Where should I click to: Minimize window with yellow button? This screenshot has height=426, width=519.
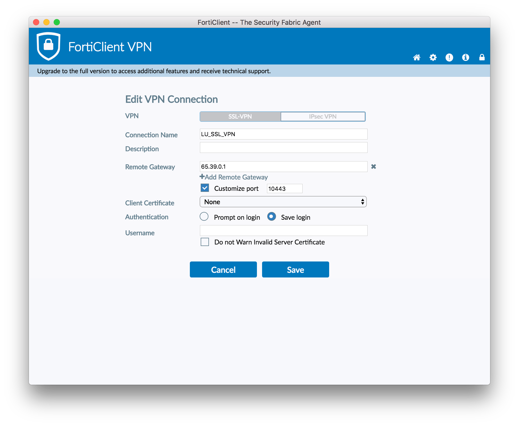click(x=46, y=22)
